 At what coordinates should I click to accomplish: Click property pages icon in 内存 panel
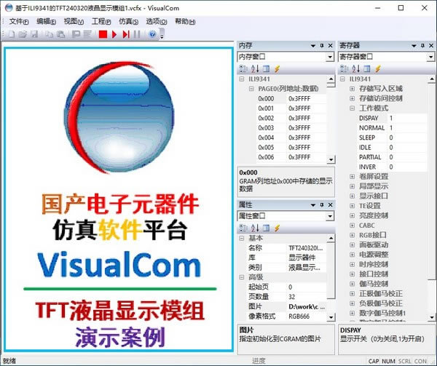coord(266,68)
